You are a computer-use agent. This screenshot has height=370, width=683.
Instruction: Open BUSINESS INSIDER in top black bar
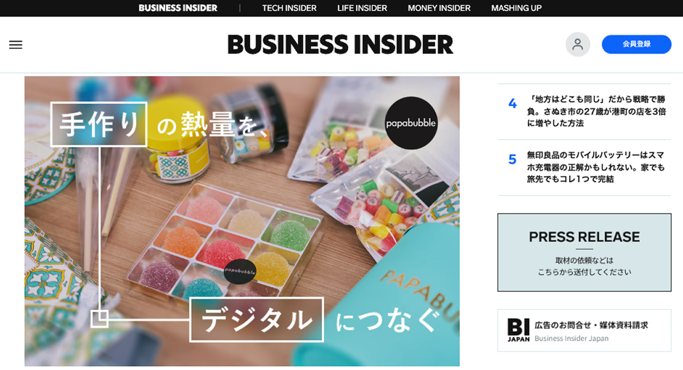click(178, 8)
